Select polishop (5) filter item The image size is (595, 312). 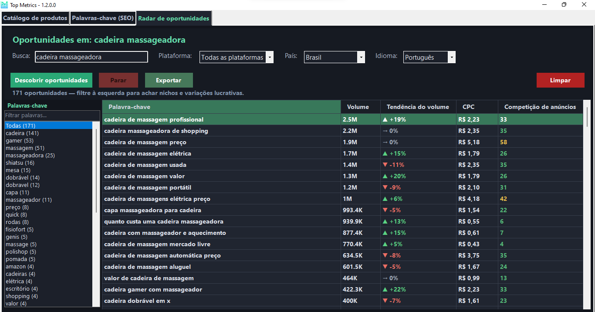click(48, 251)
